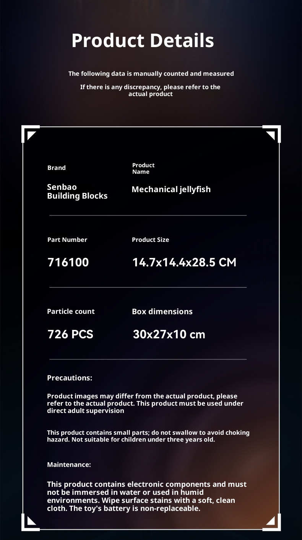Image resolution: width=302 pixels, height=540 pixels.
Task: Select the Mechanical jellyfish product name
Action: (171, 189)
